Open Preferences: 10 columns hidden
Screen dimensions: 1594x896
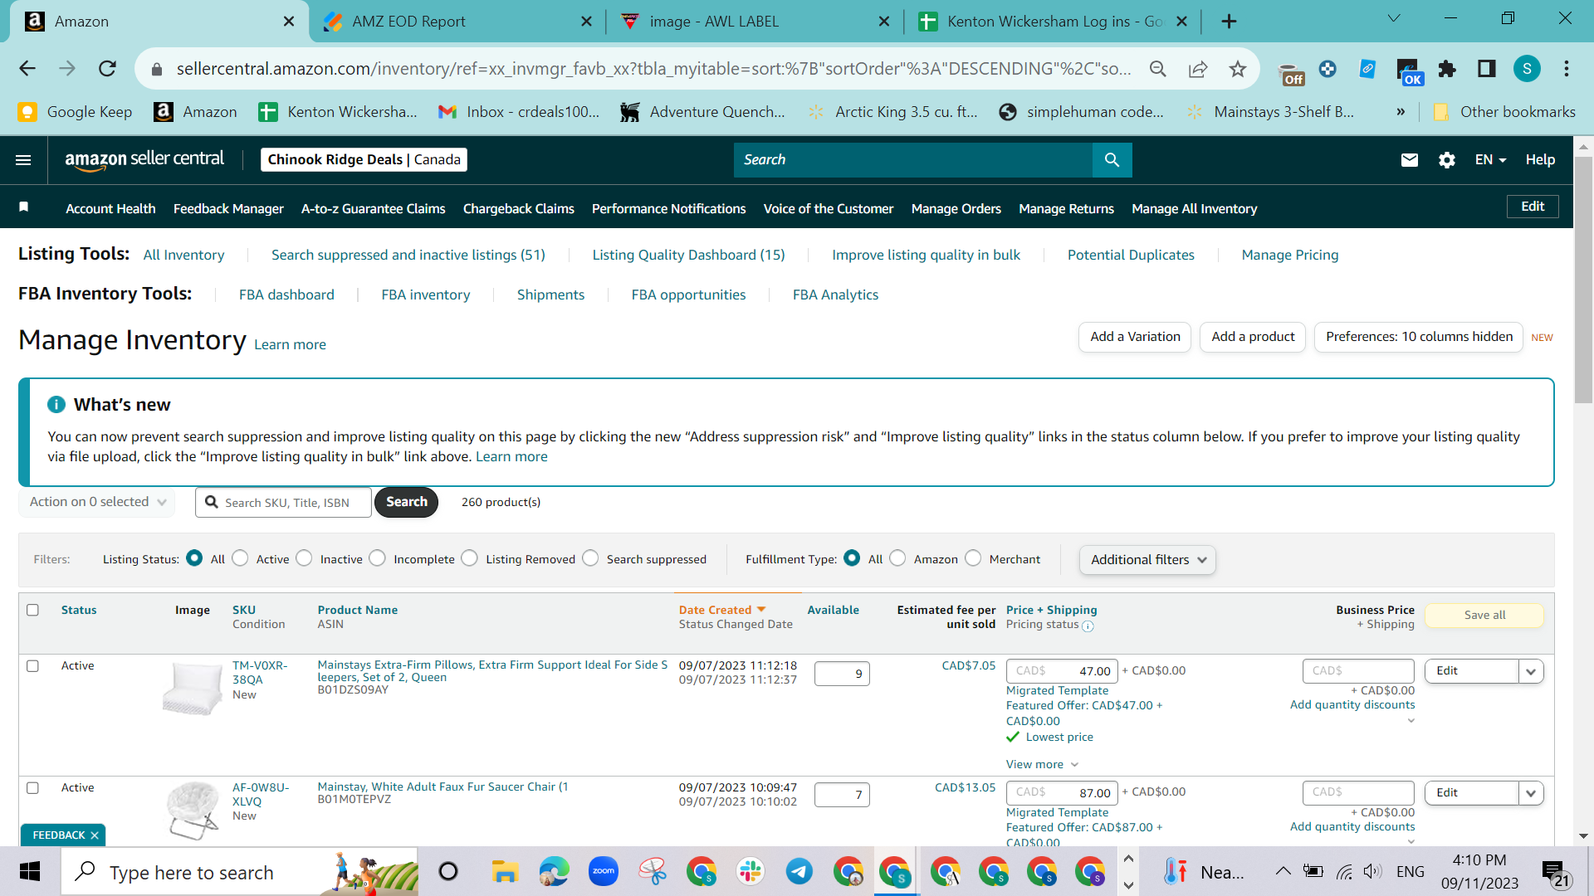click(1419, 337)
